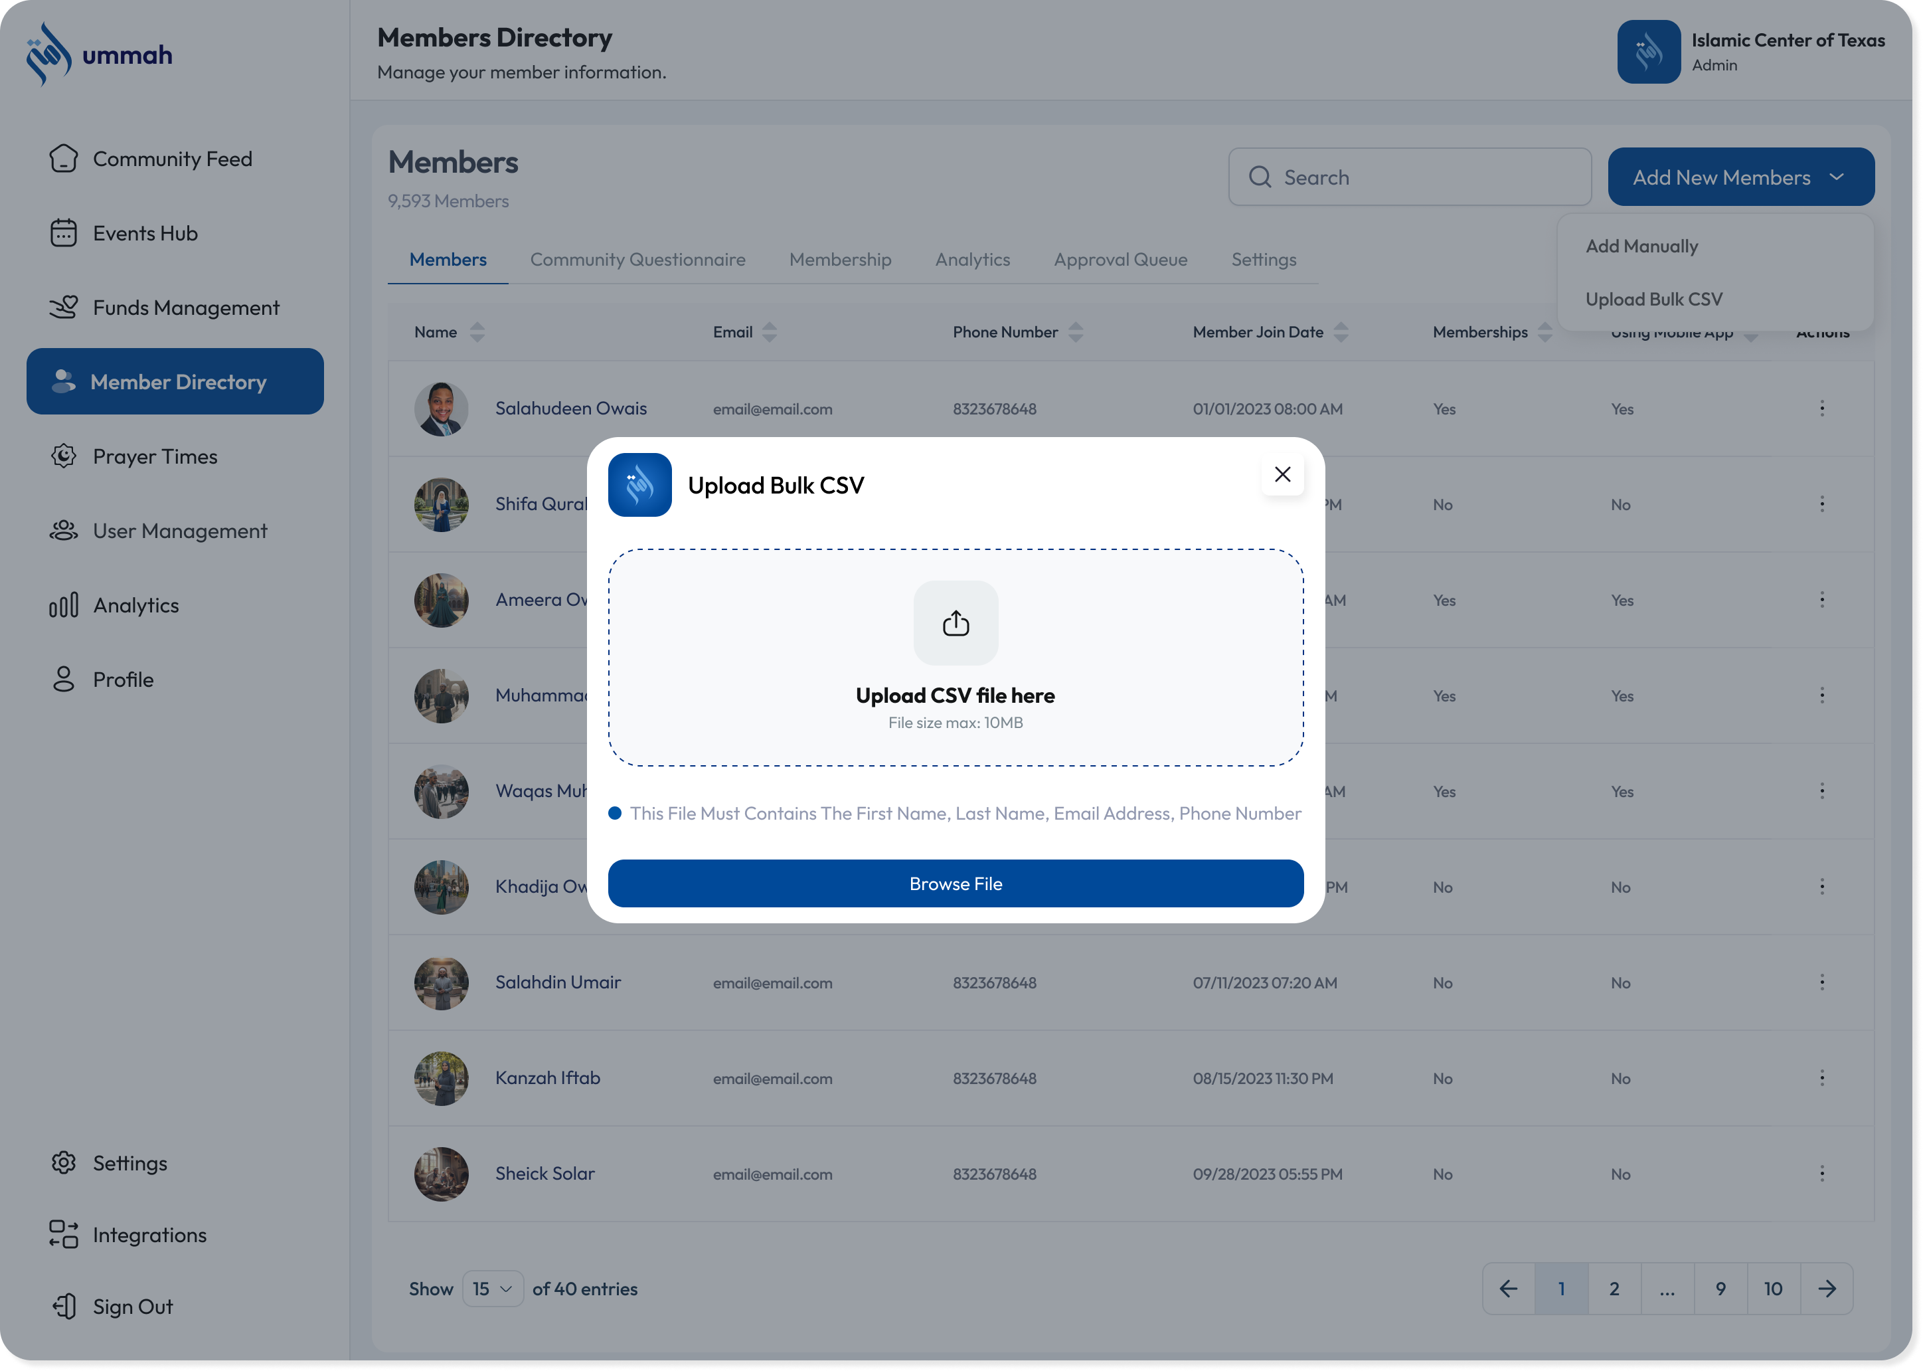
Task: Open the Show 15 entries dropdown
Action: [493, 1288]
